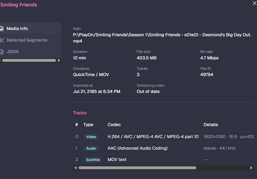Click the Details column header
The height and width of the screenshot is (179, 257).
(x=210, y=124)
